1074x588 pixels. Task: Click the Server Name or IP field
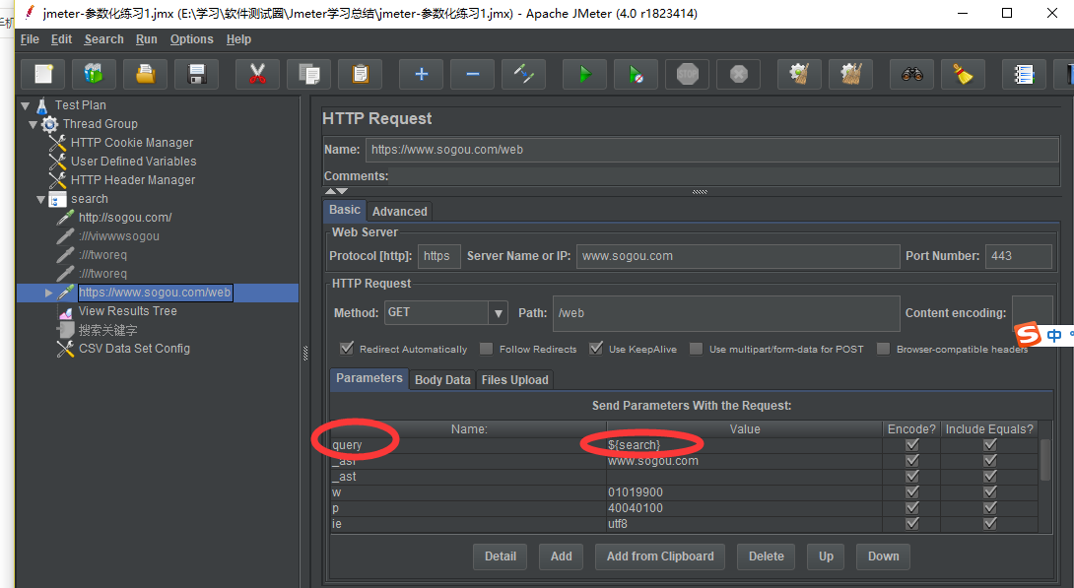pos(738,256)
